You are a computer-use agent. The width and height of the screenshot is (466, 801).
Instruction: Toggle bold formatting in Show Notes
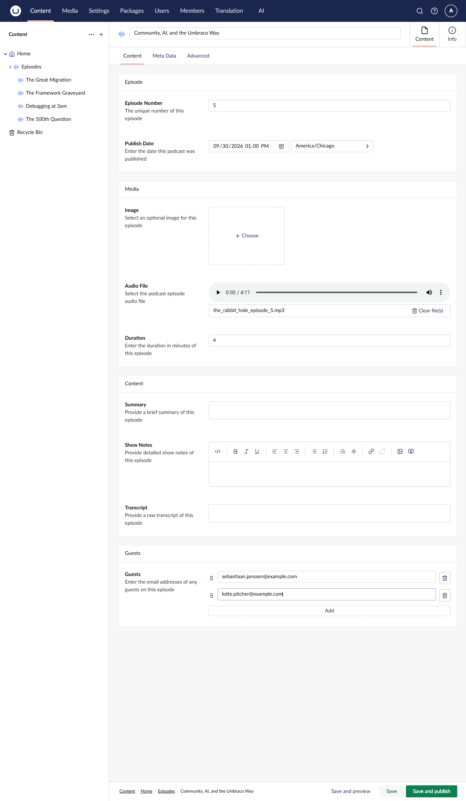(x=236, y=451)
